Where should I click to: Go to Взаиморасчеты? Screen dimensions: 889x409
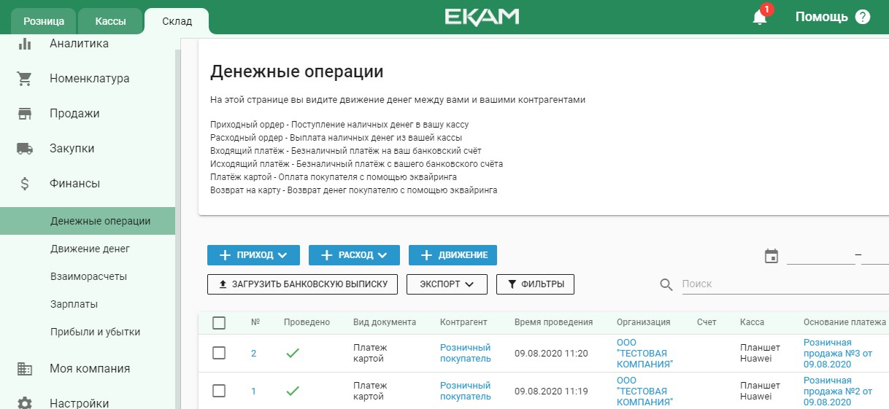pyautogui.click(x=88, y=276)
